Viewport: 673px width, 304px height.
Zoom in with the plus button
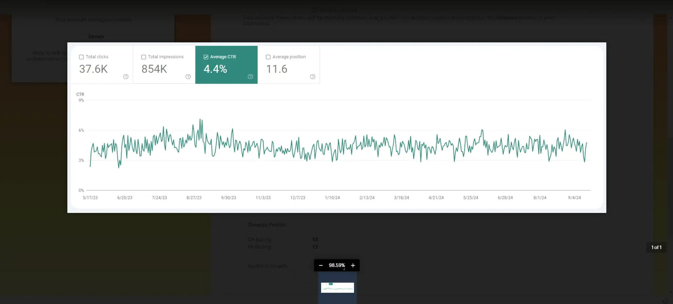coord(353,265)
